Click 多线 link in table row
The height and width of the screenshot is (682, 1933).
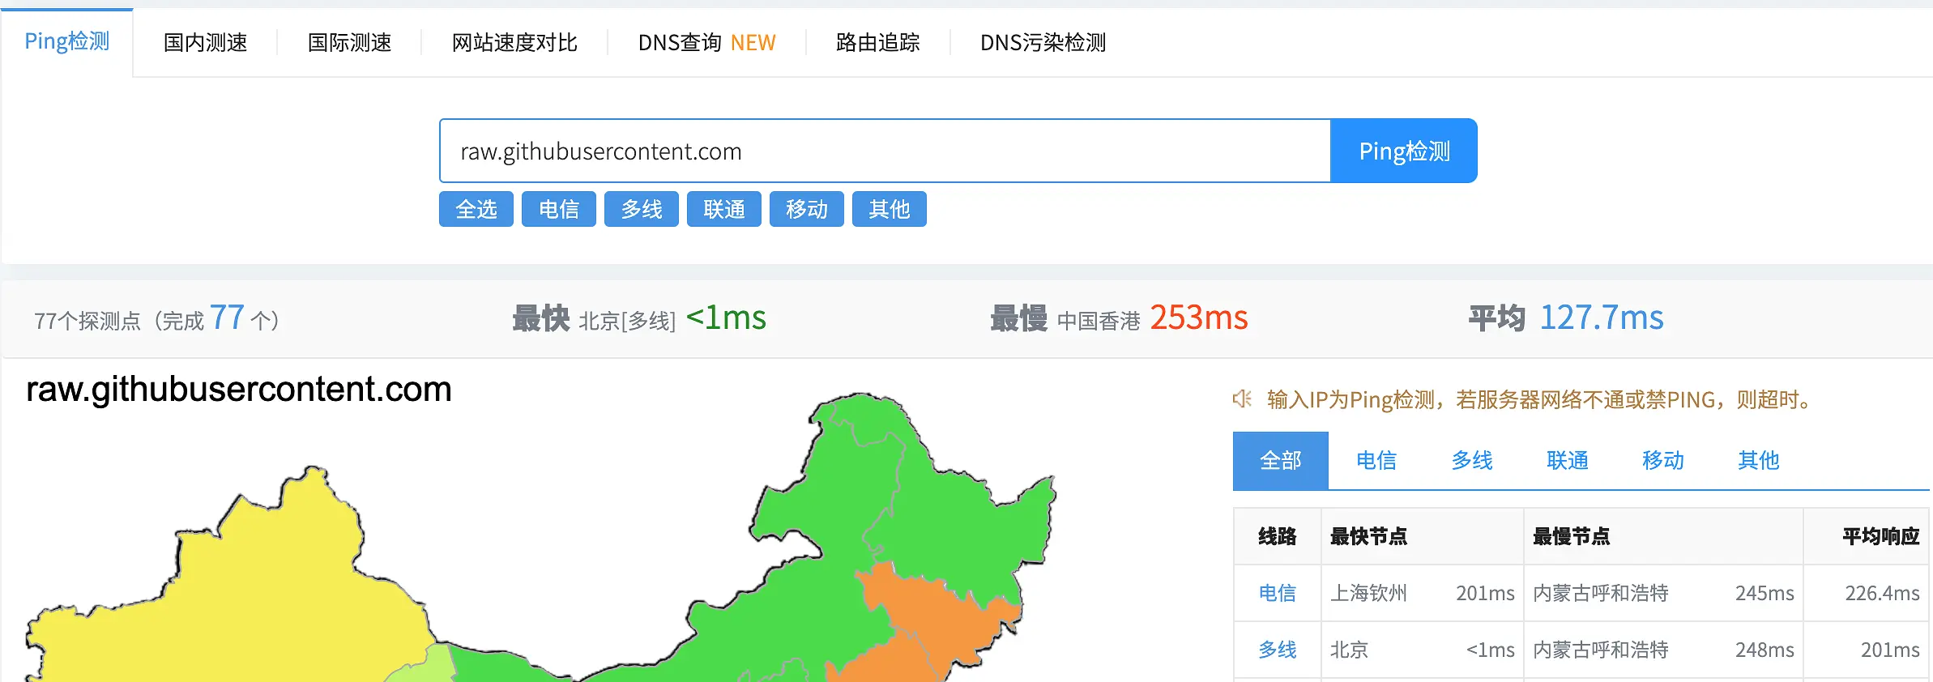pyautogui.click(x=1277, y=650)
